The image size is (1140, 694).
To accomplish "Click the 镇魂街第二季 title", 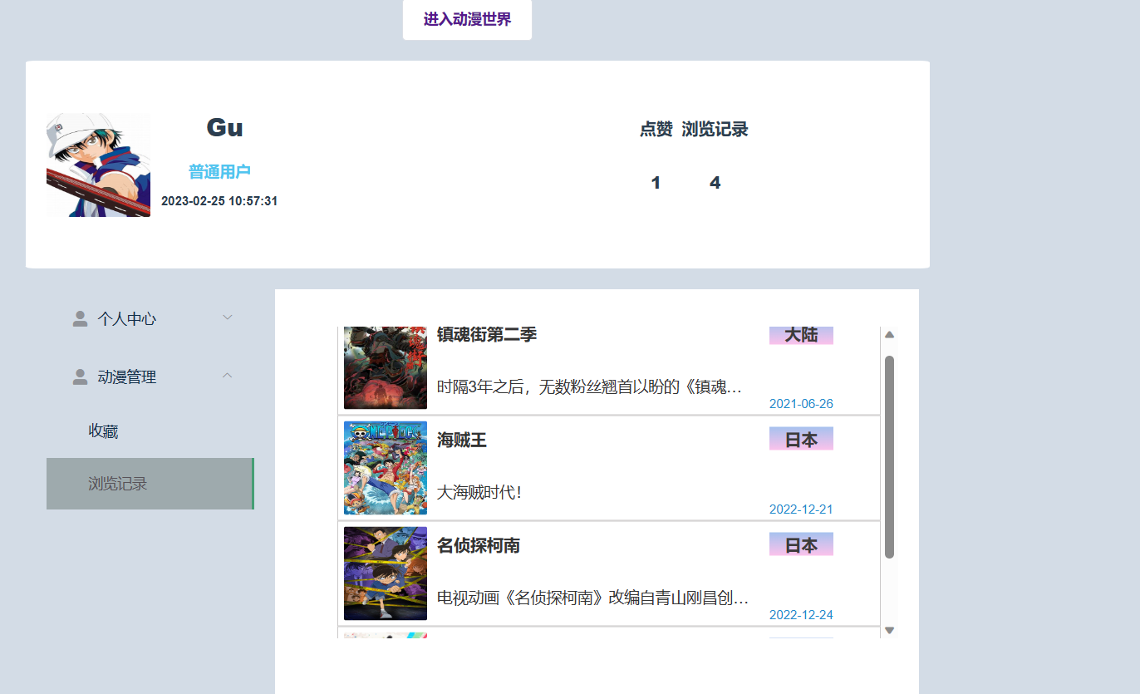I will pyautogui.click(x=487, y=334).
